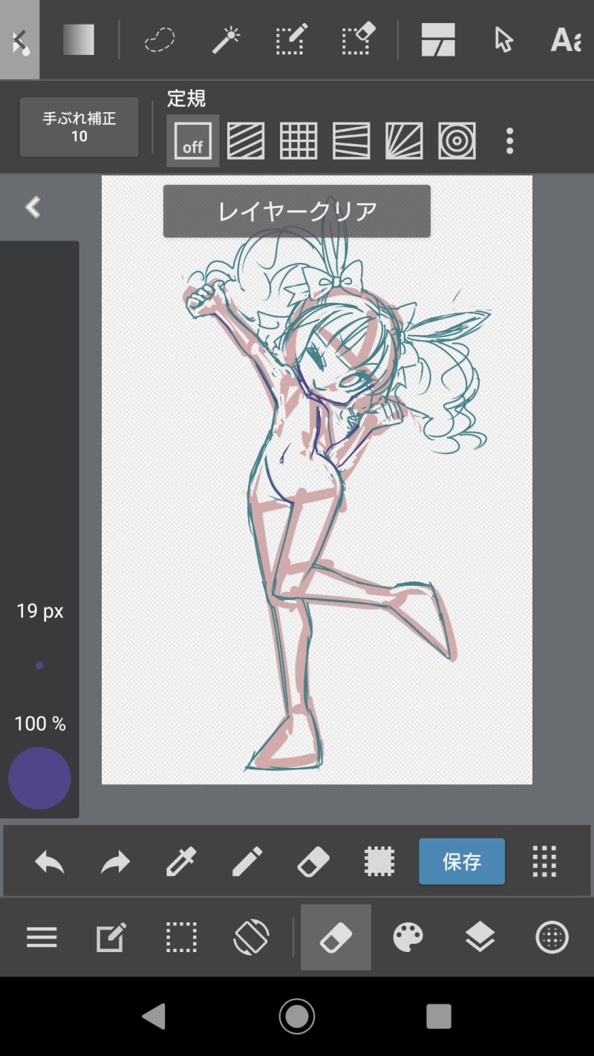Select the selection pen tool
The image size is (594, 1056).
[291, 39]
